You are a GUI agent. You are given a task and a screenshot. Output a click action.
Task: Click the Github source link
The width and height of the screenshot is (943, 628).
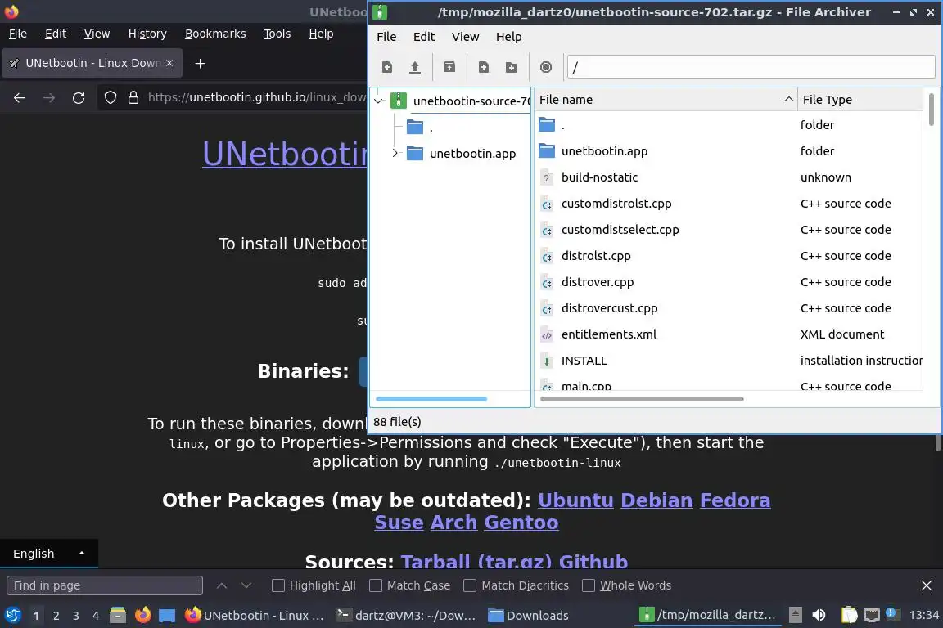(593, 561)
